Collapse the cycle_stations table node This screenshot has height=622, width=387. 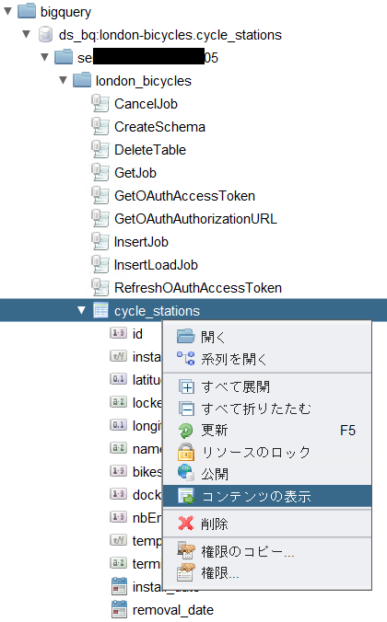coord(82,310)
